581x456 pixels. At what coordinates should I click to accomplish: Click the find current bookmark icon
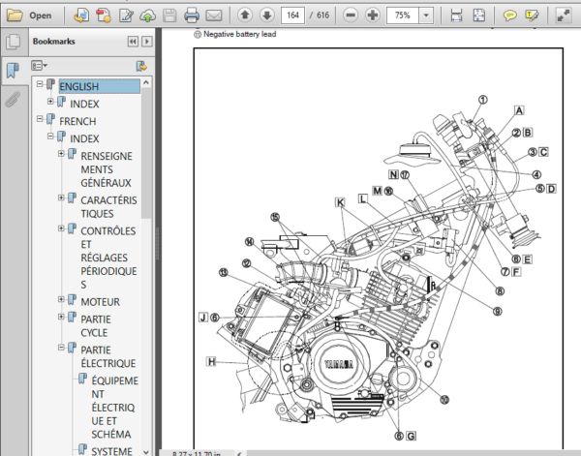click(x=141, y=66)
